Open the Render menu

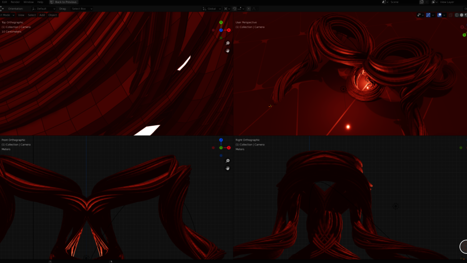click(15, 2)
